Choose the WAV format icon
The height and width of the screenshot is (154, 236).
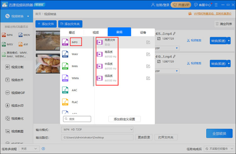pyautogui.click(x=65, y=54)
